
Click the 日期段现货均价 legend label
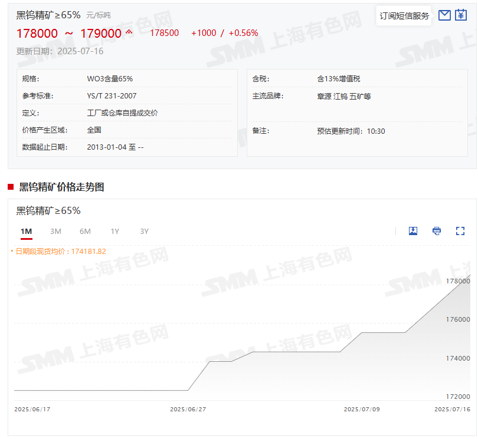pos(59,252)
